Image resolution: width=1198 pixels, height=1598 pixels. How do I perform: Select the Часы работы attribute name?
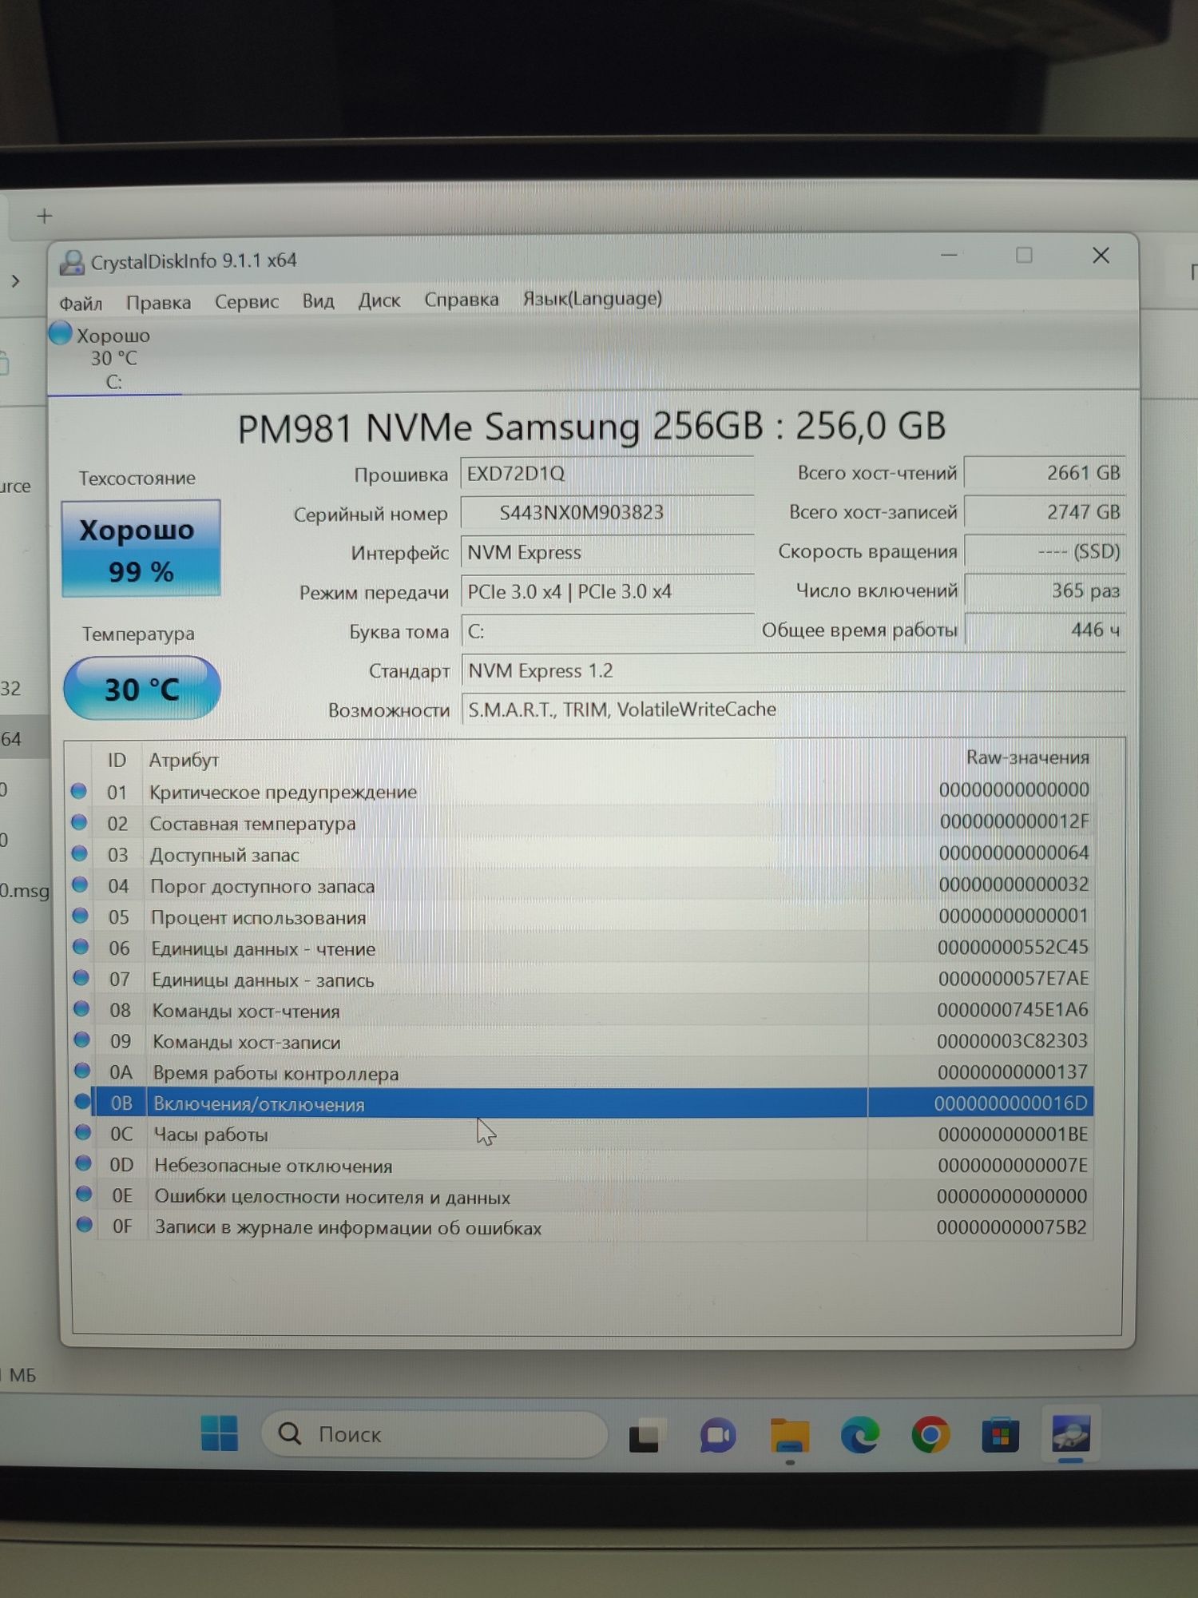[x=211, y=1135]
